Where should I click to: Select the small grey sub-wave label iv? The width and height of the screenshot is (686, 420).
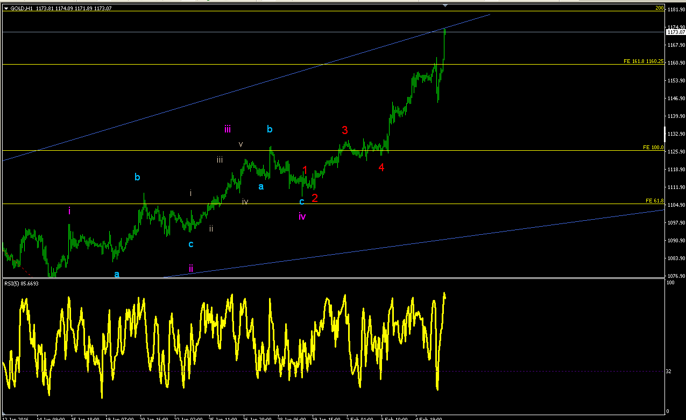pos(245,202)
